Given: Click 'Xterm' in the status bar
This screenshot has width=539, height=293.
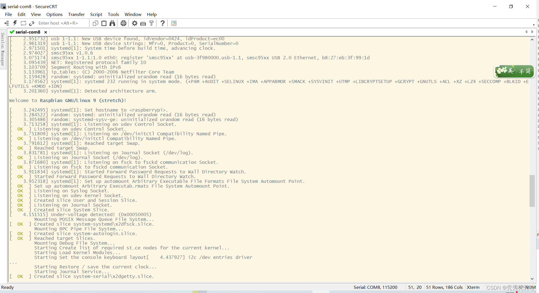Looking at the screenshot, I should tap(473, 287).
